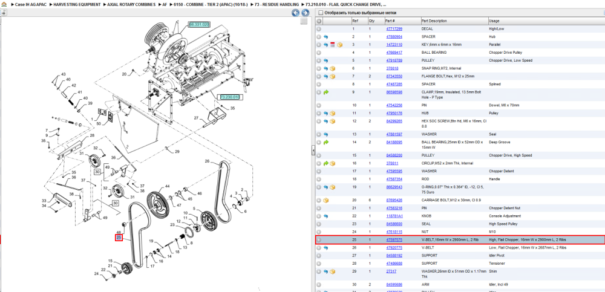Click the blue arrow in the V-BELT ref 26 row
This screenshot has width=605, height=292.
326,248
